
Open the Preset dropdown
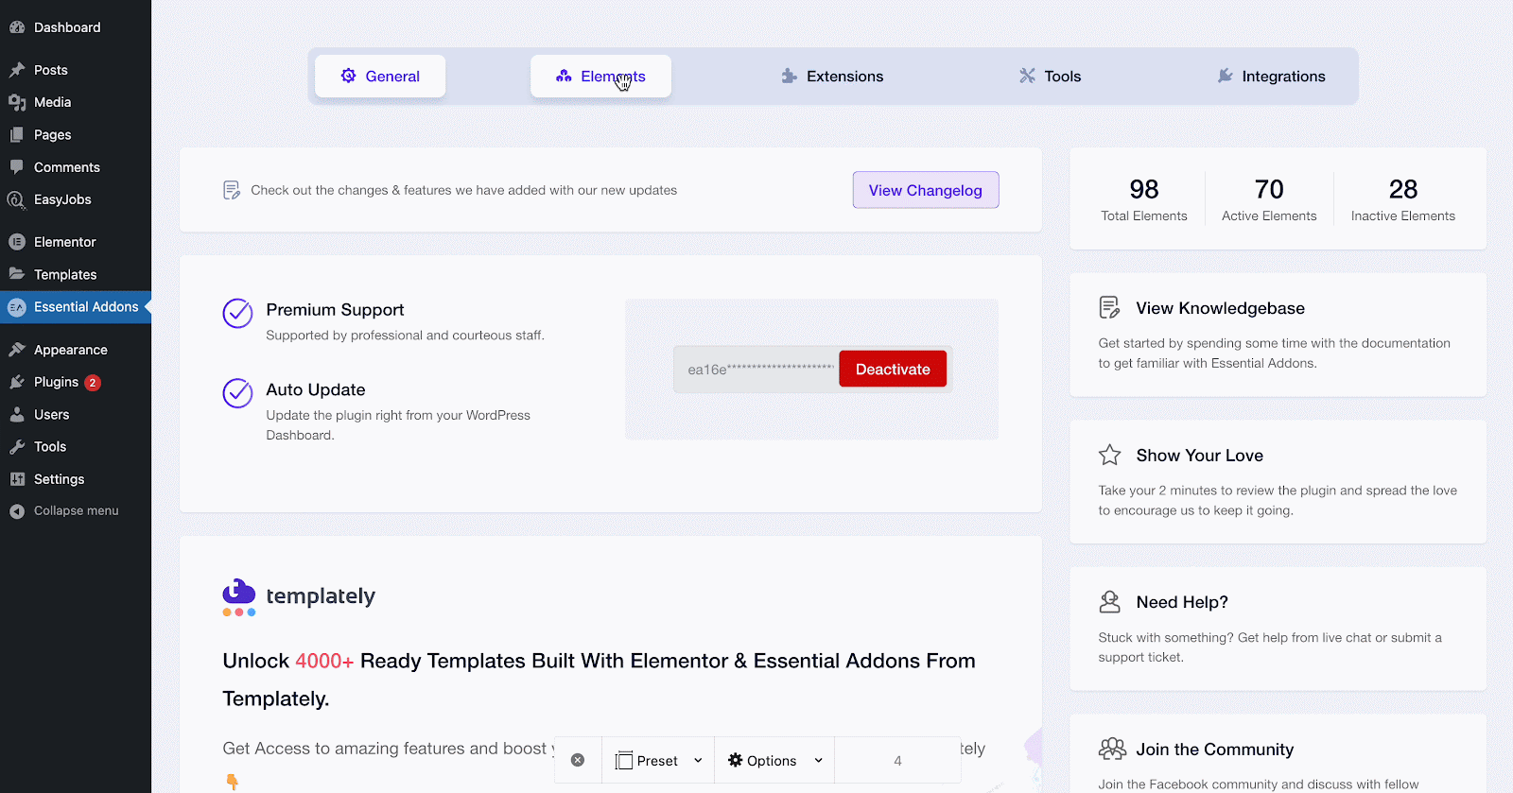pos(658,760)
